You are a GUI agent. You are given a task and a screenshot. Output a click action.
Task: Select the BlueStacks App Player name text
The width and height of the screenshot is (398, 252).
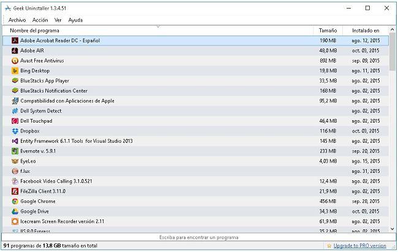pyautogui.click(x=45, y=80)
